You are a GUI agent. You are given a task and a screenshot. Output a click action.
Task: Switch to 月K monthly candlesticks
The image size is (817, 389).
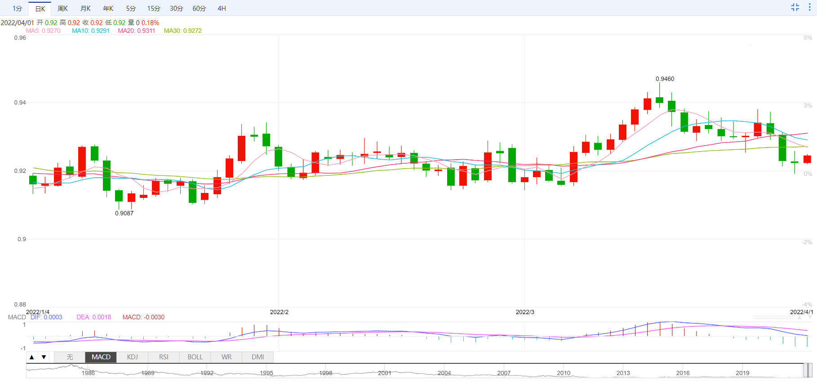point(85,9)
